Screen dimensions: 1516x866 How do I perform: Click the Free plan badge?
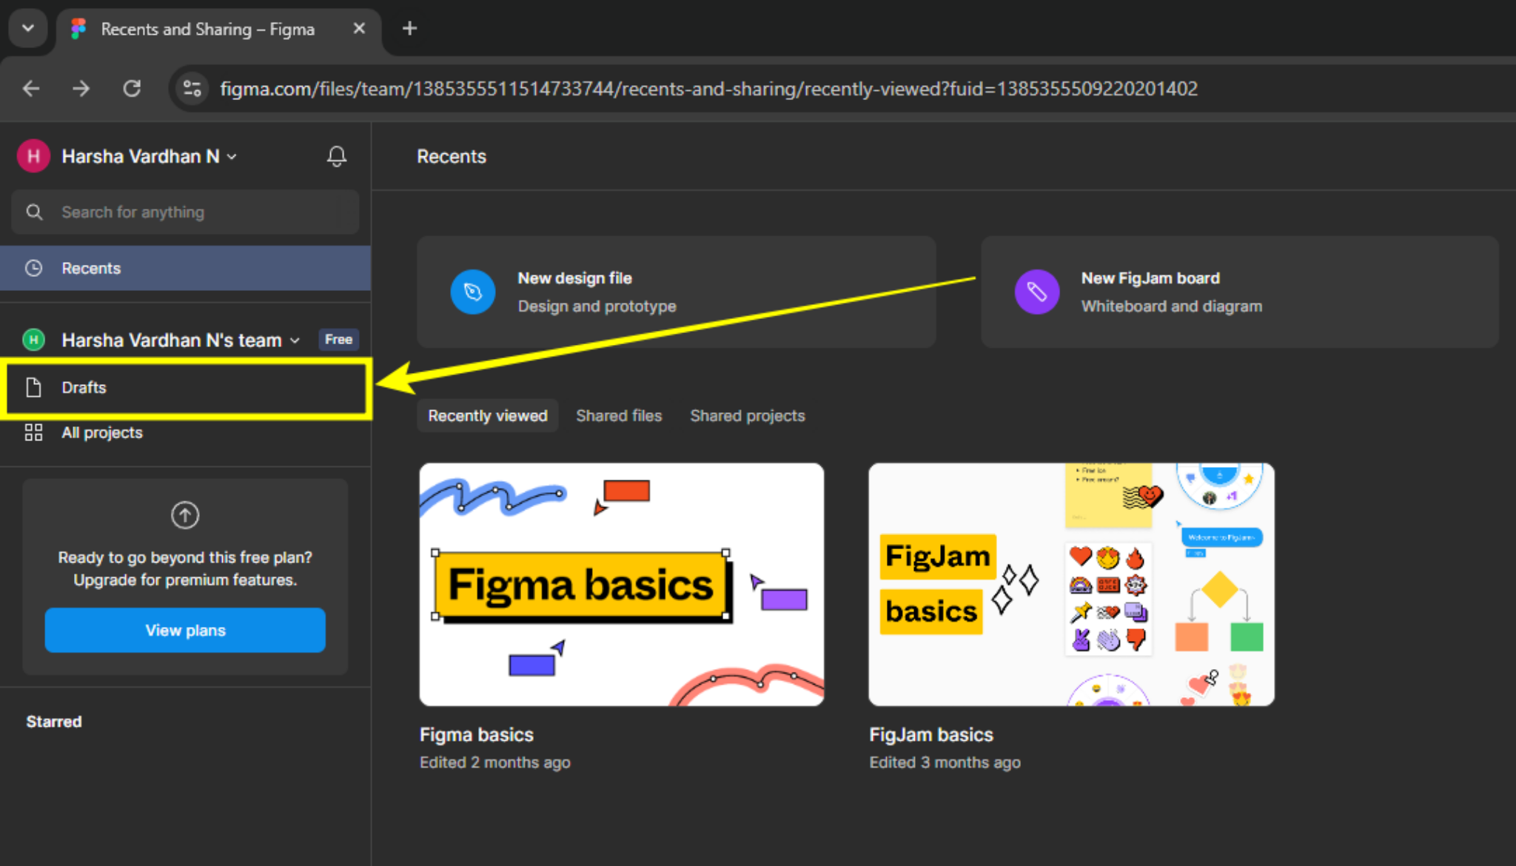[338, 340]
